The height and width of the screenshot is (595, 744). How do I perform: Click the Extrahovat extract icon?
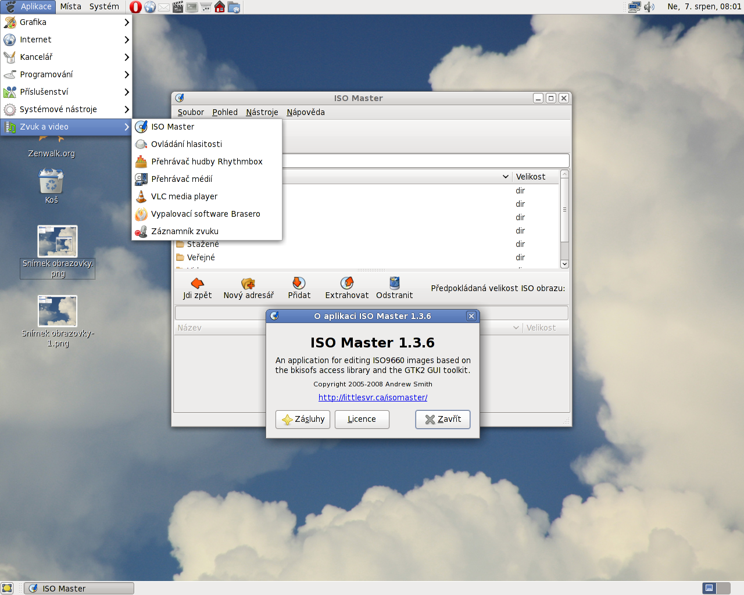347,283
